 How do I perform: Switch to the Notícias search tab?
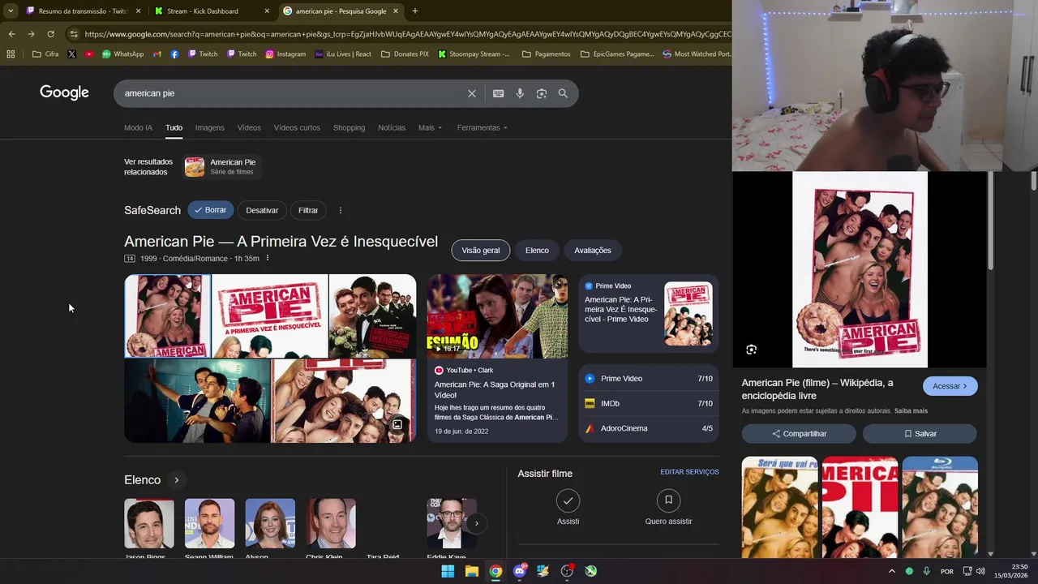pyautogui.click(x=392, y=127)
